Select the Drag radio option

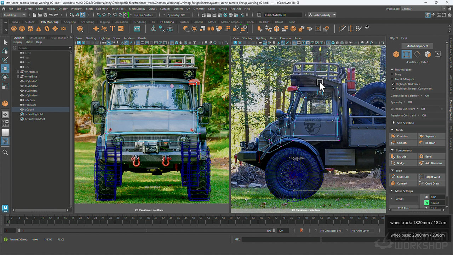[x=392, y=74]
